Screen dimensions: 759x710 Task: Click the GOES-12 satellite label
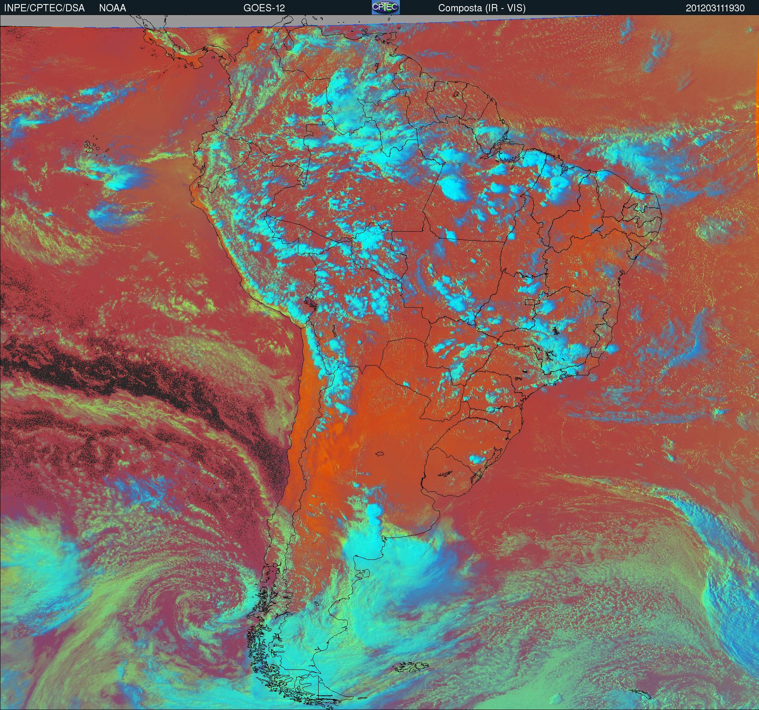click(264, 8)
